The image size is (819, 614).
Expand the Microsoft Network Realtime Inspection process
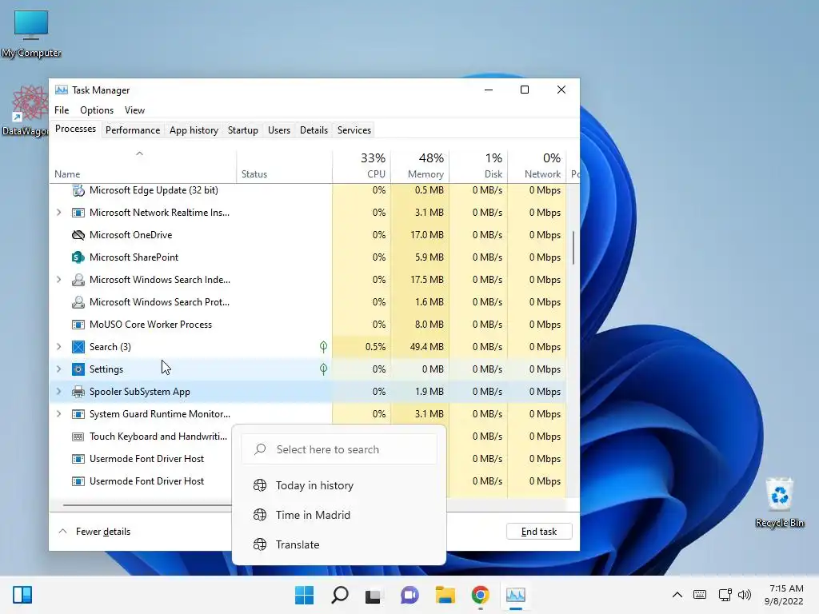point(58,213)
